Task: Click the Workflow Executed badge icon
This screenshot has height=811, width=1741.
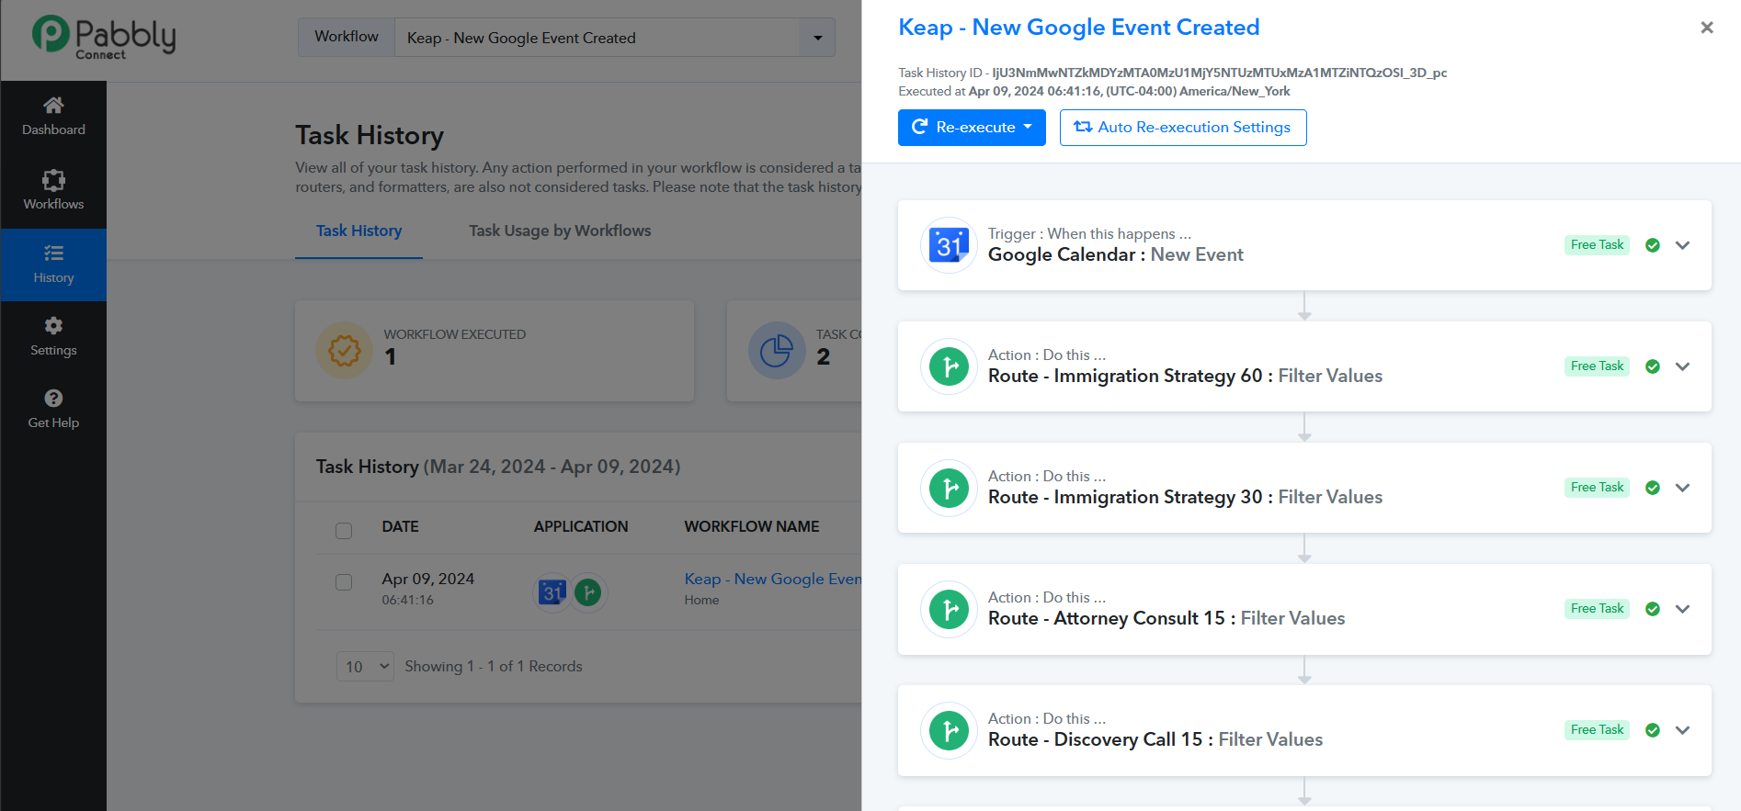Action: [345, 350]
